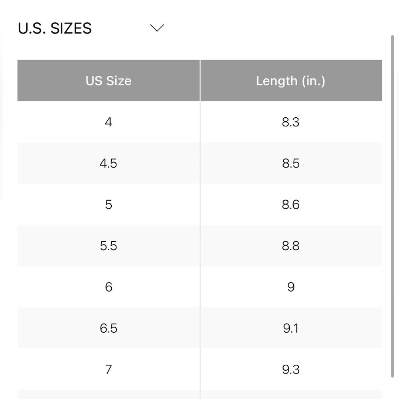Select US size 6 cell

click(x=109, y=287)
